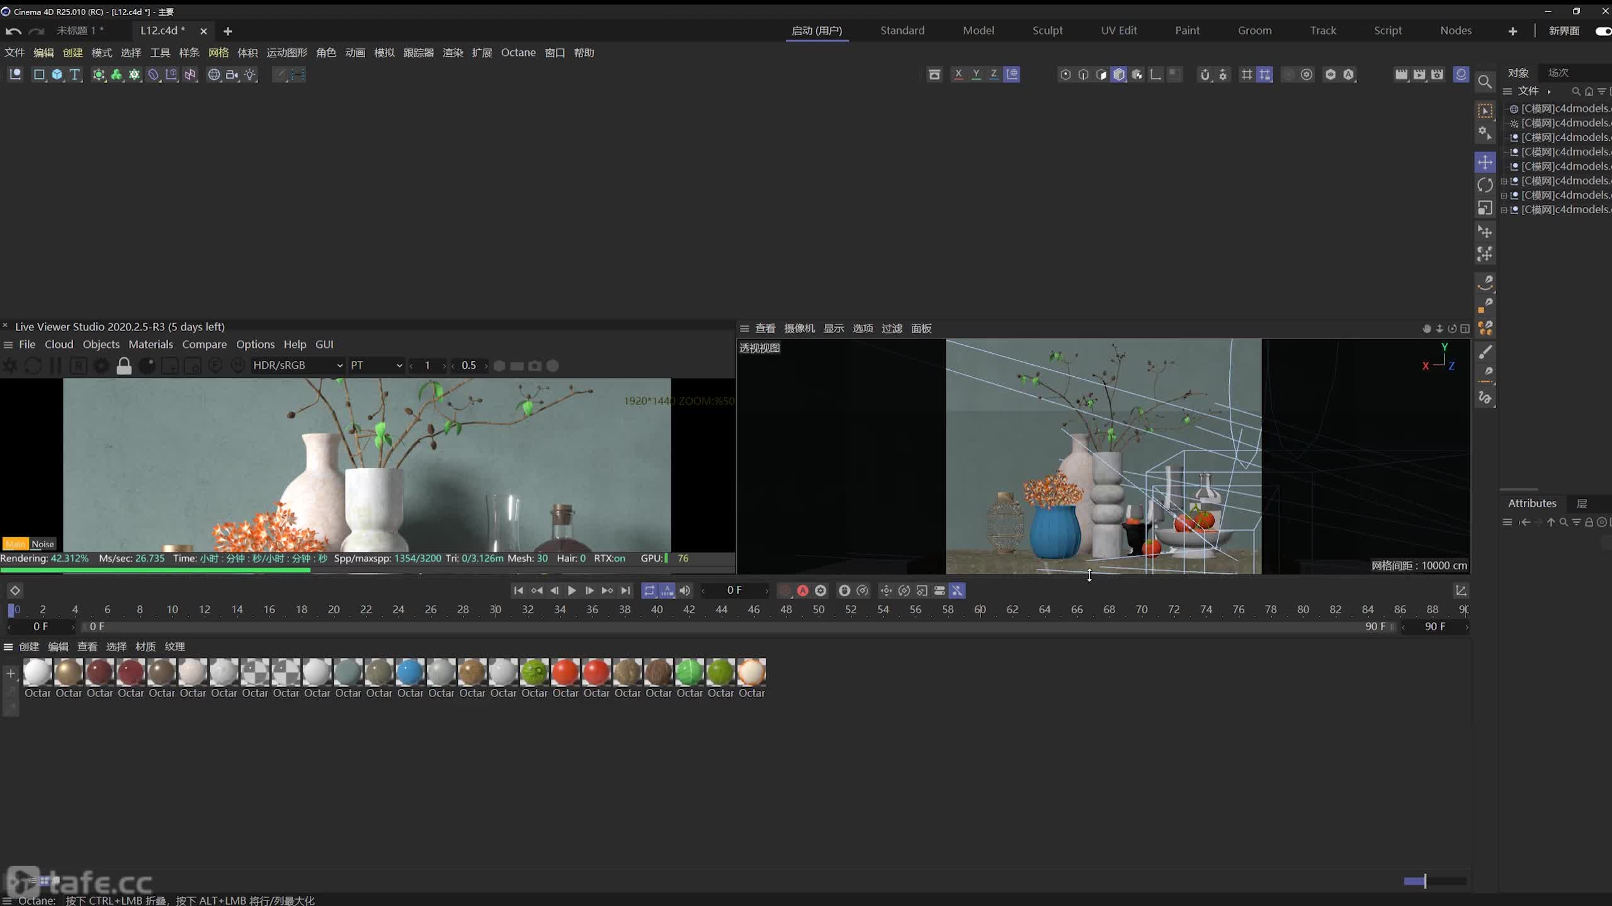The image size is (1612, 906).
Task: Toggle workplane snap grid icon
Action: click(1264, 74)
